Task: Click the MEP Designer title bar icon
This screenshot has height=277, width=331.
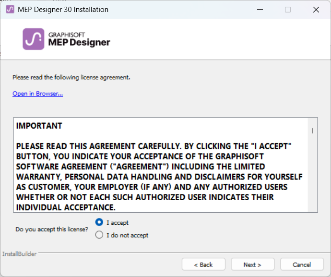Action: 10,10
